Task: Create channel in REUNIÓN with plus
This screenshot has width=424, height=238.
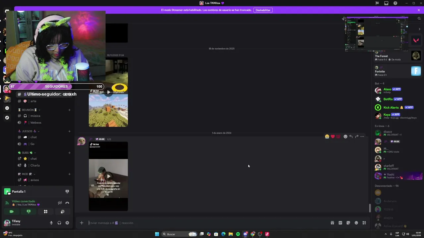Action: coord(69,110)
